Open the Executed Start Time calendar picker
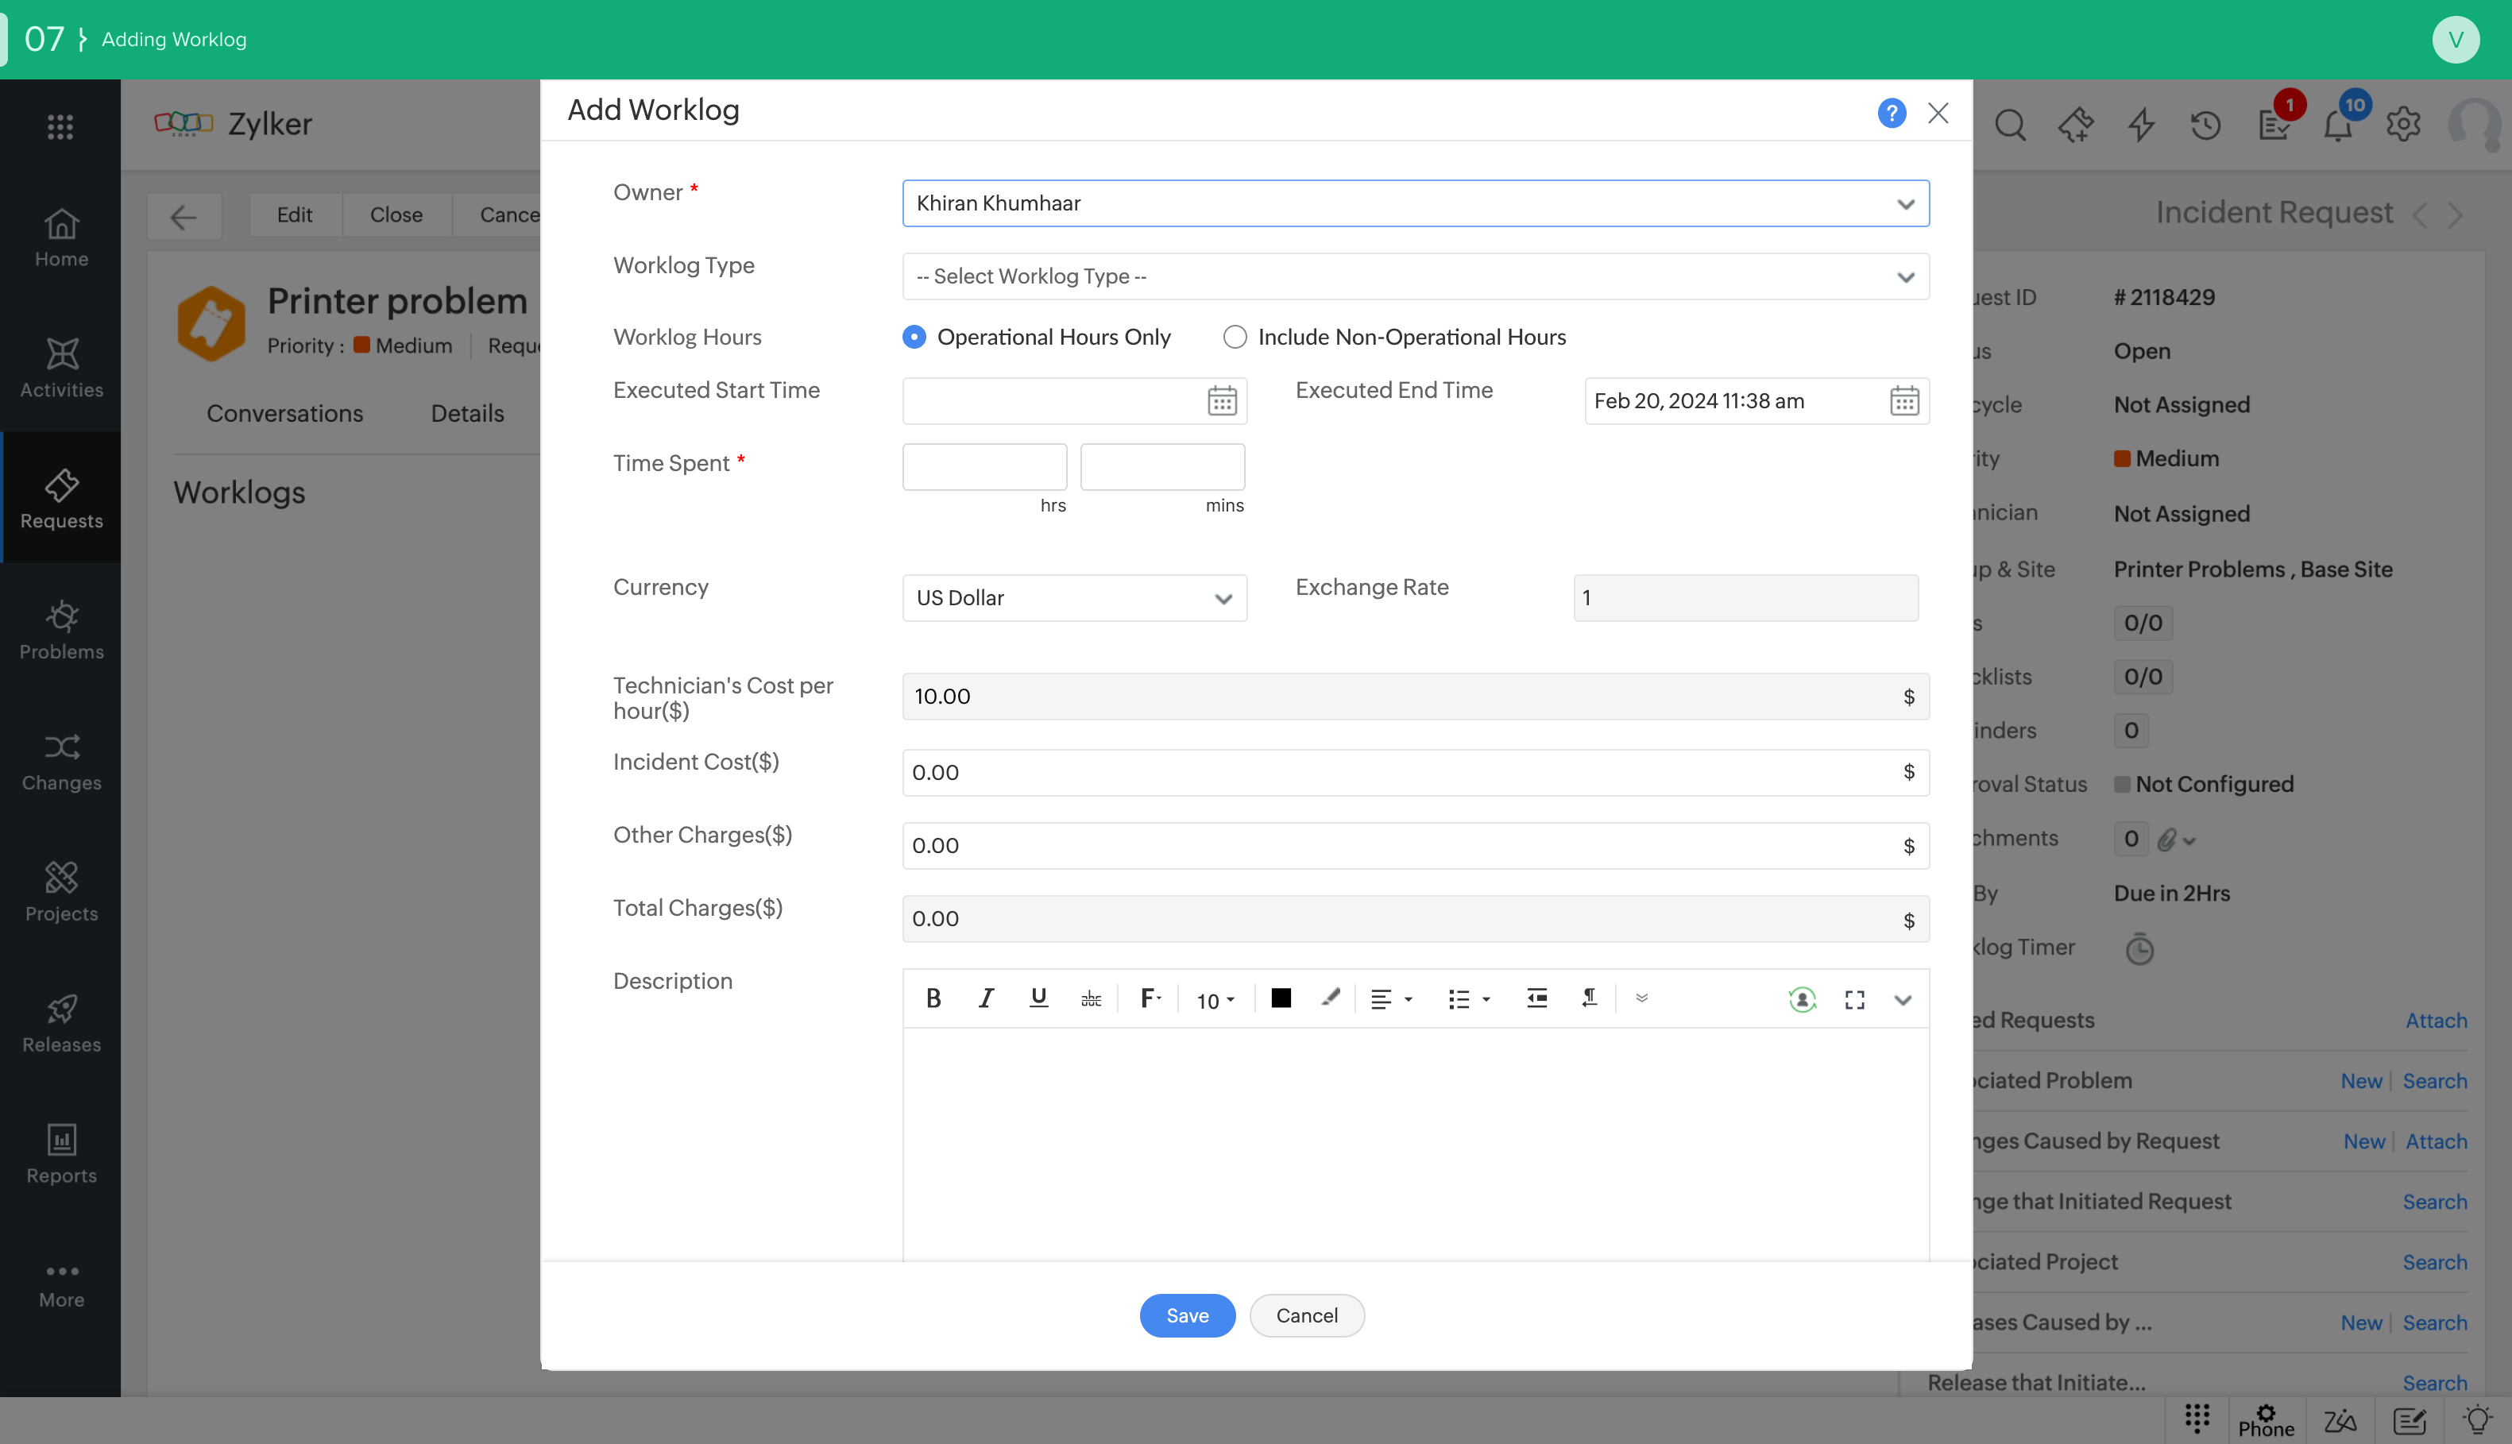This screenshot has height=1444, width=2512. [1222, 400]
